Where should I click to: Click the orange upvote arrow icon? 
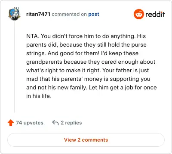coord(11,123)
